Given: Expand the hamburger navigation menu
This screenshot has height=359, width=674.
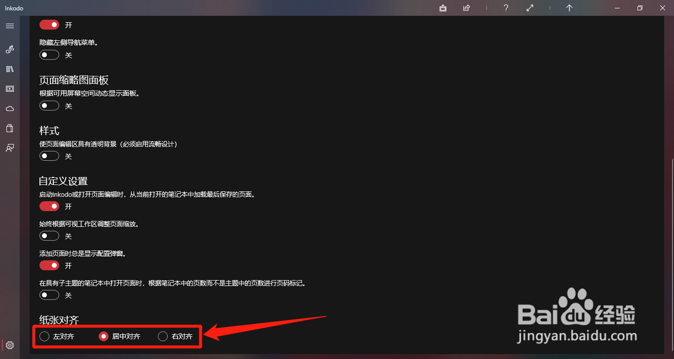Looking at the screenshot, I should (10, 26).
